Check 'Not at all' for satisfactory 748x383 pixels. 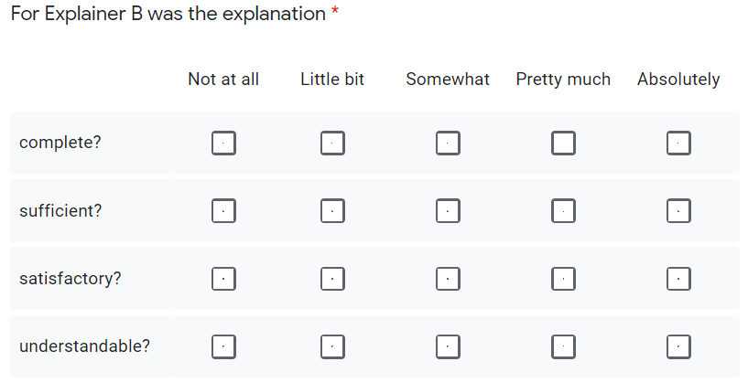(x=223, y=278)
